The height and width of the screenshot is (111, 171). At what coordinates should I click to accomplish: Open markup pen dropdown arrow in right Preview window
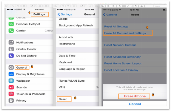click(x=131, y=6)
